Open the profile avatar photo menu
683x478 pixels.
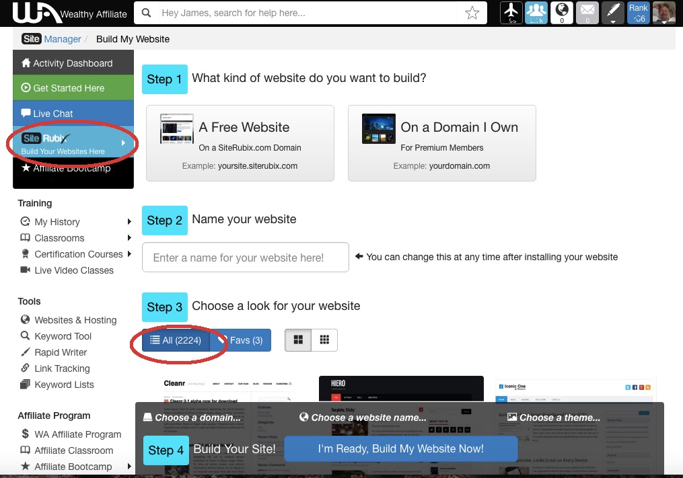(x=664, y=13)
